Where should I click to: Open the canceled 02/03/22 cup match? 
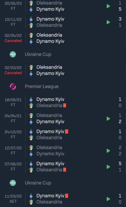click(63, 70)
